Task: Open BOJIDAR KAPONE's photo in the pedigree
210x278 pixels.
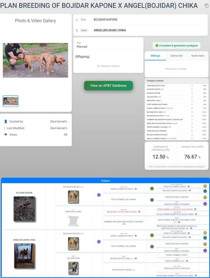Action: (25, 209)
